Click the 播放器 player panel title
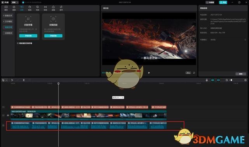This screenshot has height=147, width=249. coord(106,8)
